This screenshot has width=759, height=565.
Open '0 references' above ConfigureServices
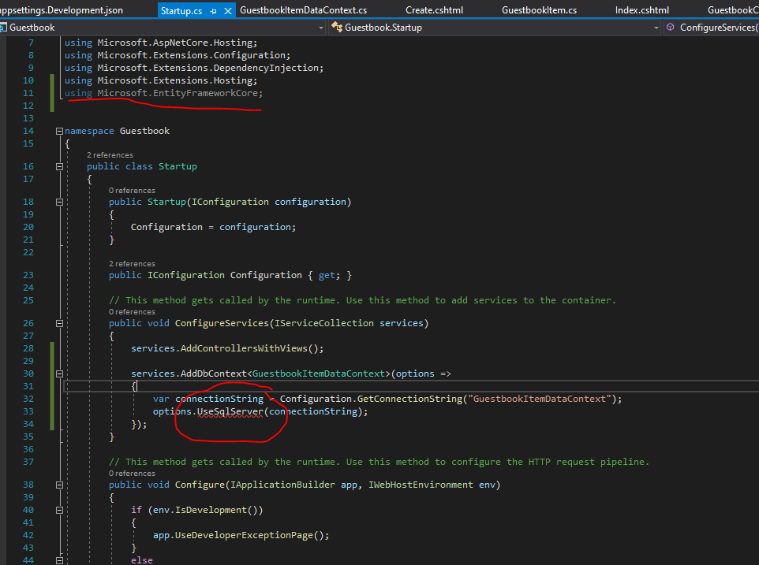(x=132, y=312)
